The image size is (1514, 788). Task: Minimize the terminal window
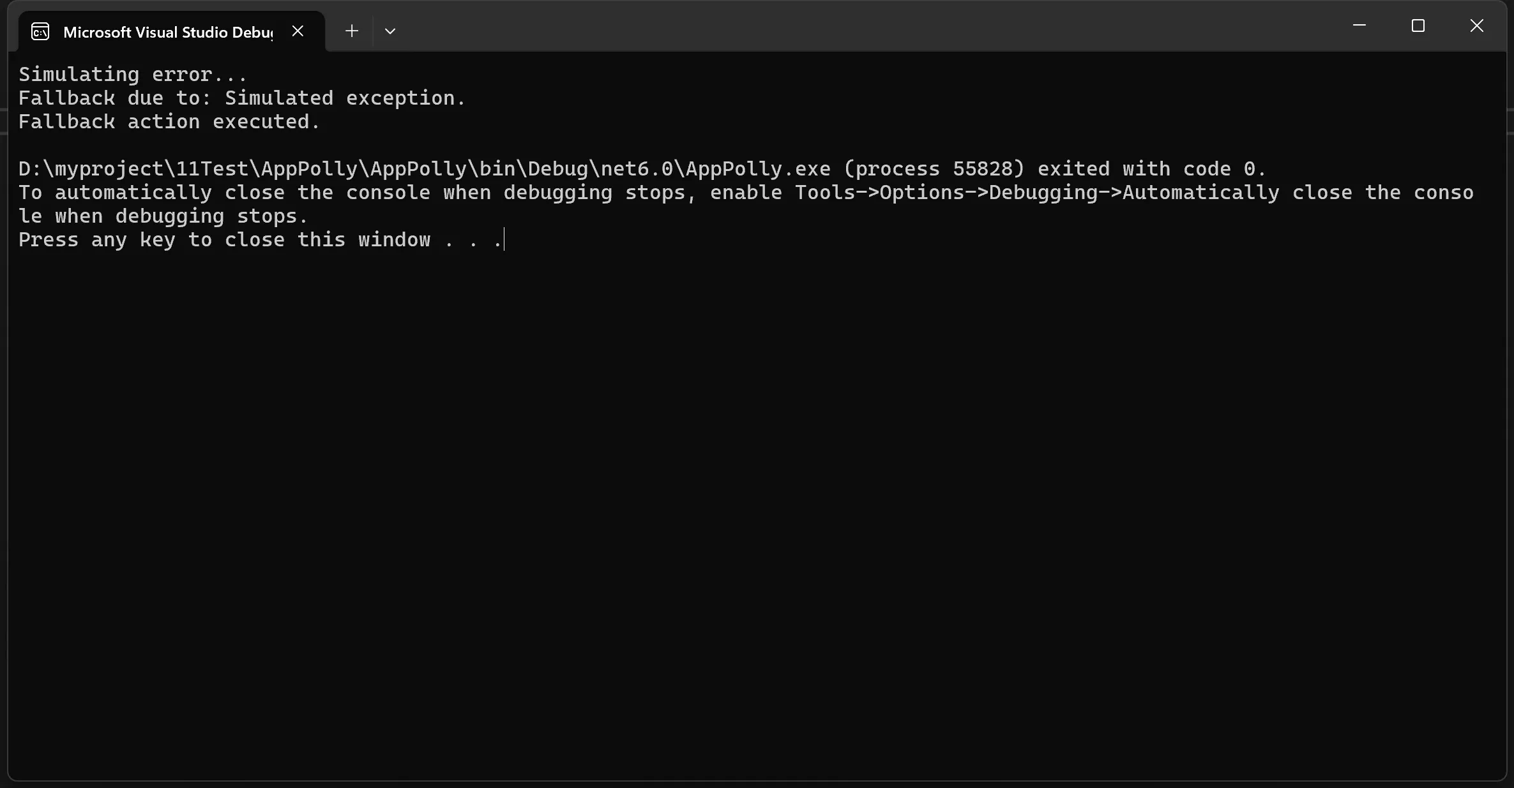pyautogui.click(x=1359, y=26)
